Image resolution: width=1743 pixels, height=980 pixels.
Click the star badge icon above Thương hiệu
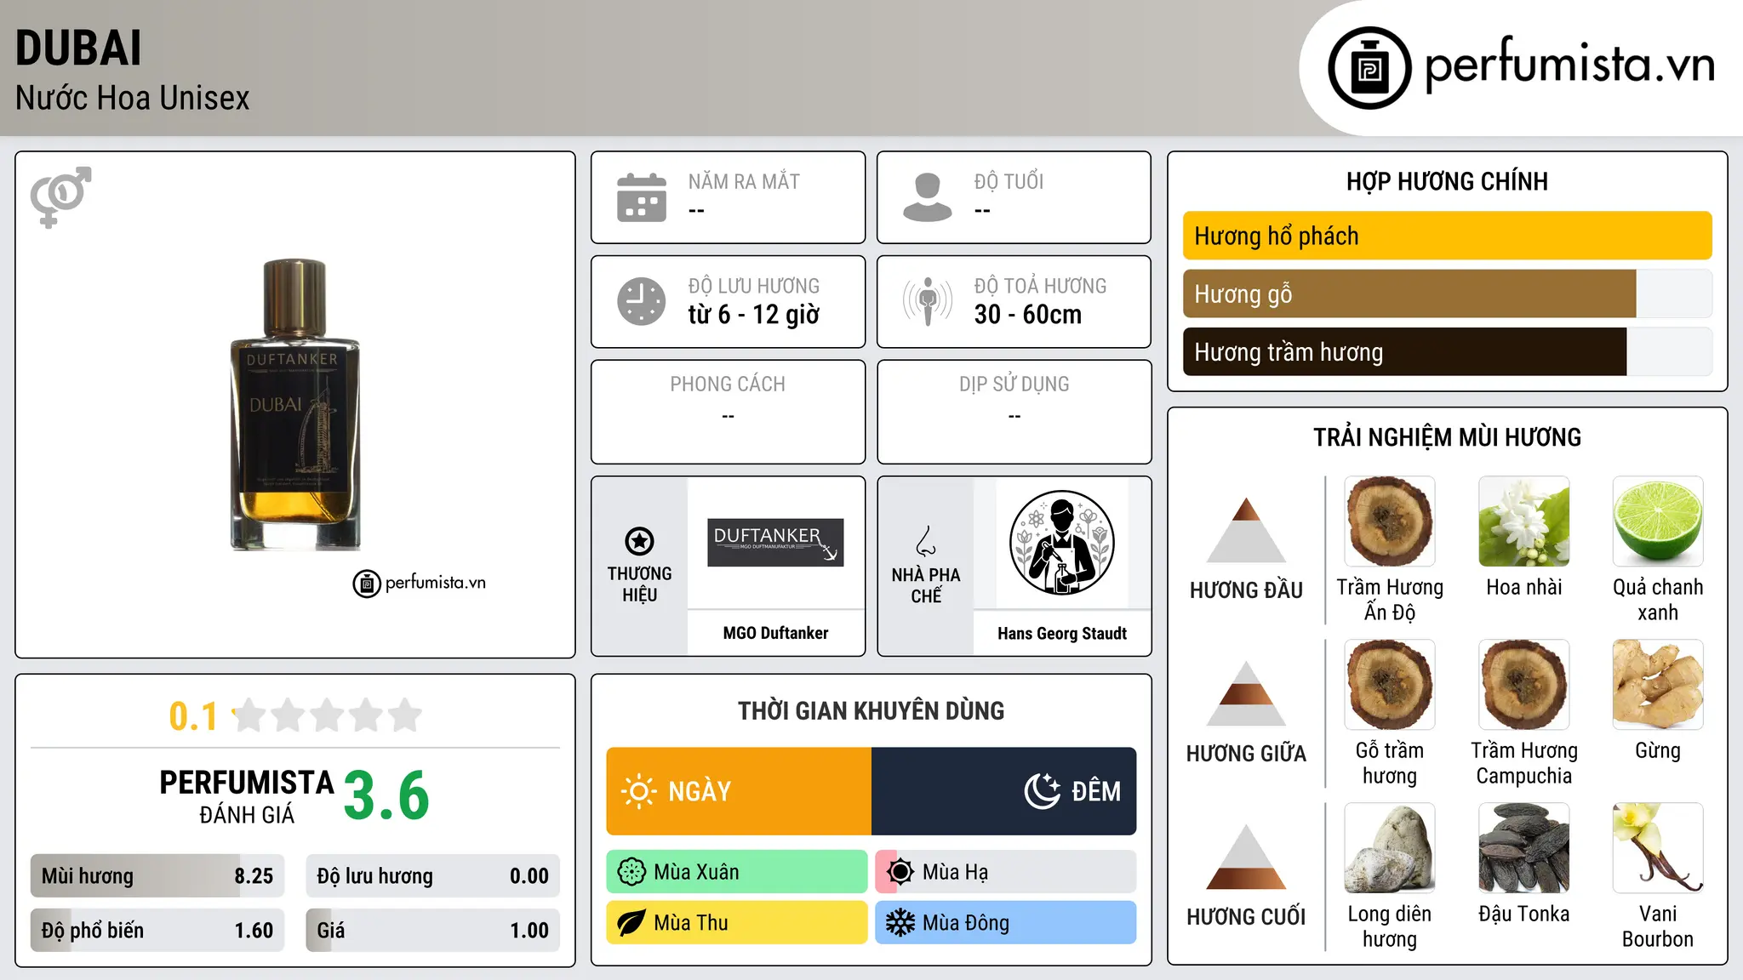tap(639, 540)
